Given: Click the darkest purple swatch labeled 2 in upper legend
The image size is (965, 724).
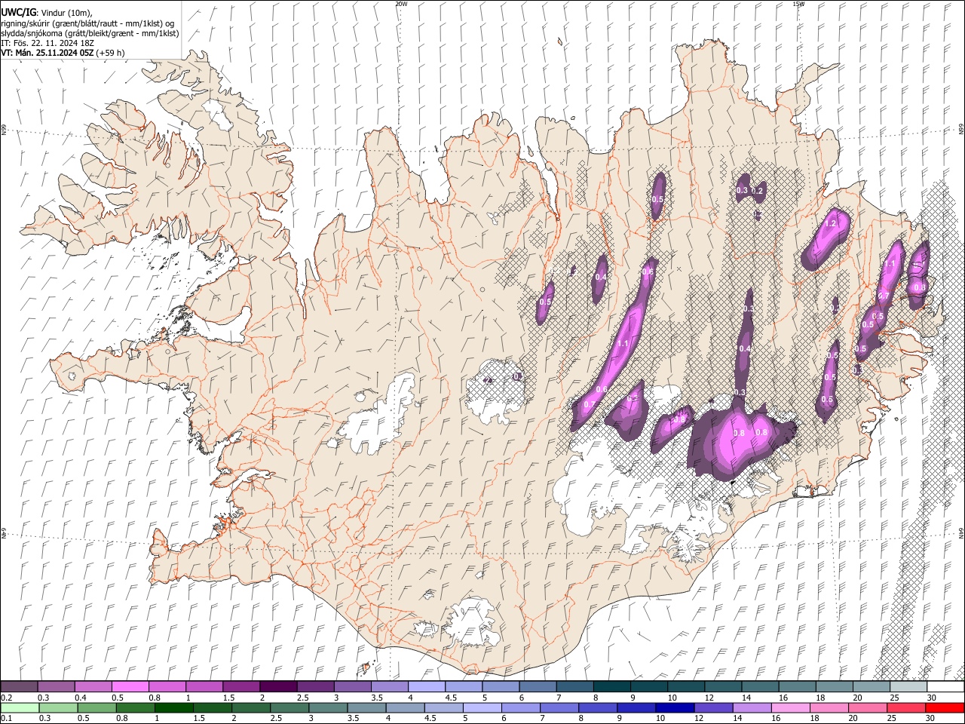Looking at the screenshot, I should [x=277, y=686].
